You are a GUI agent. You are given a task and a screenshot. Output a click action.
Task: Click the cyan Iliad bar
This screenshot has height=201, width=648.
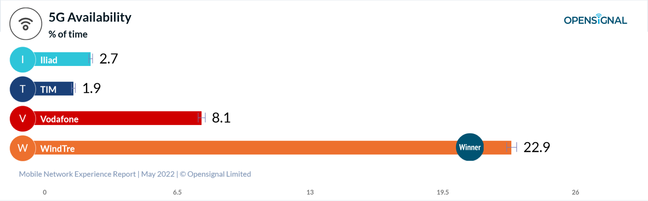(x=73, y=59)
